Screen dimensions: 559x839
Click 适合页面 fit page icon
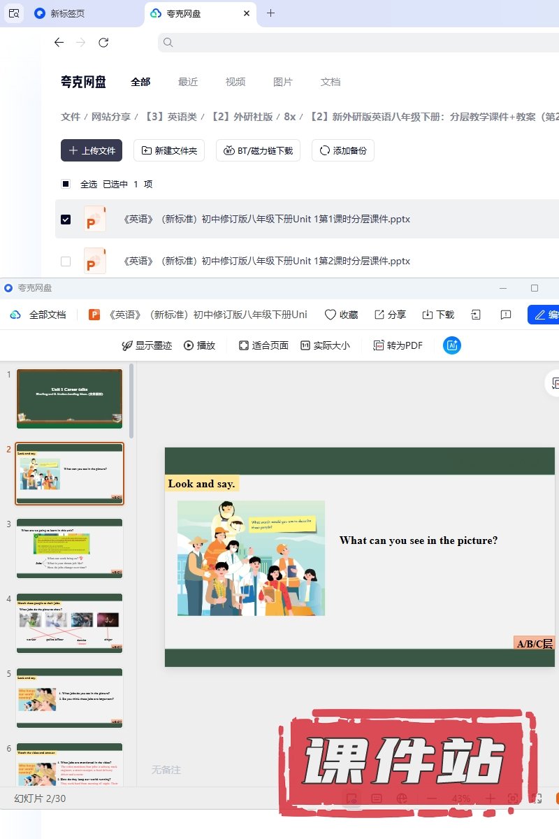tap(244, 345)
